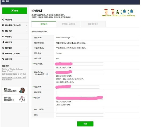Screen dimensions: 141x127
Task: Click the 帳號設定 page heading
Action: [x=37, y=11]
